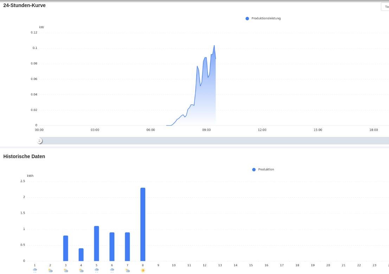
Task: Click the production bar for day 5
Action: [x=96, y=243]
